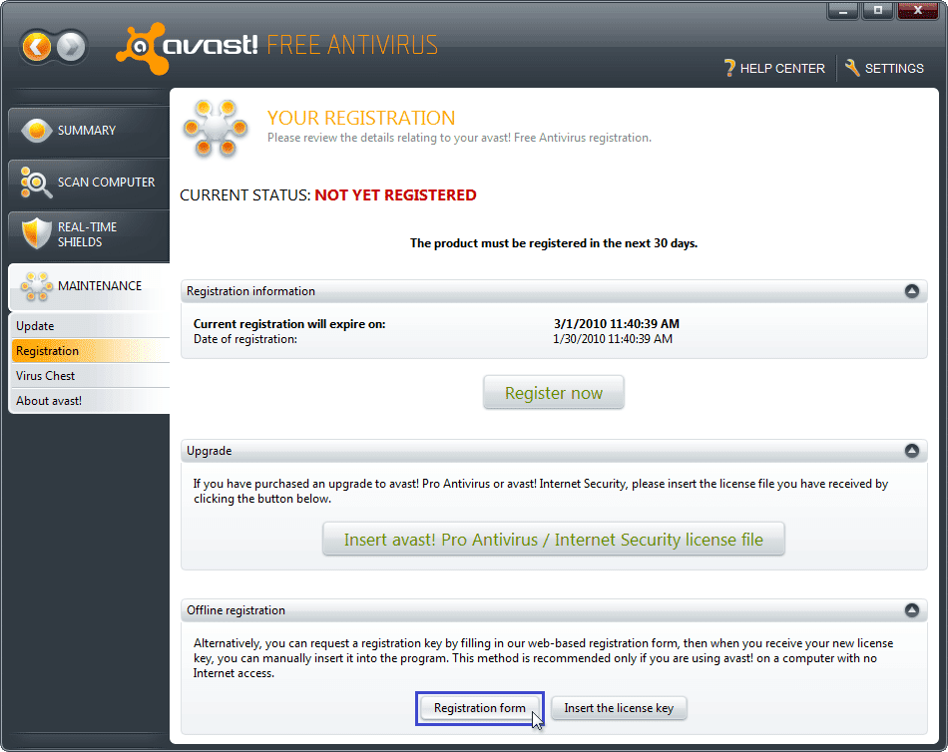Open the Summary section

click(x=89, y=131)
